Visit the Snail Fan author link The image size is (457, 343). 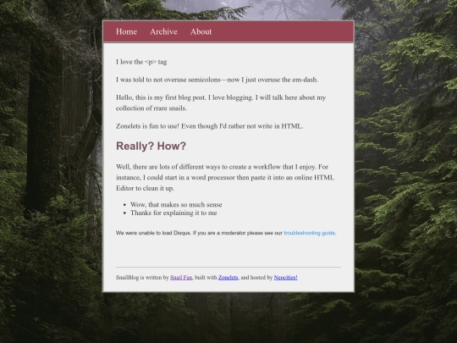click(x=181, y=278)
